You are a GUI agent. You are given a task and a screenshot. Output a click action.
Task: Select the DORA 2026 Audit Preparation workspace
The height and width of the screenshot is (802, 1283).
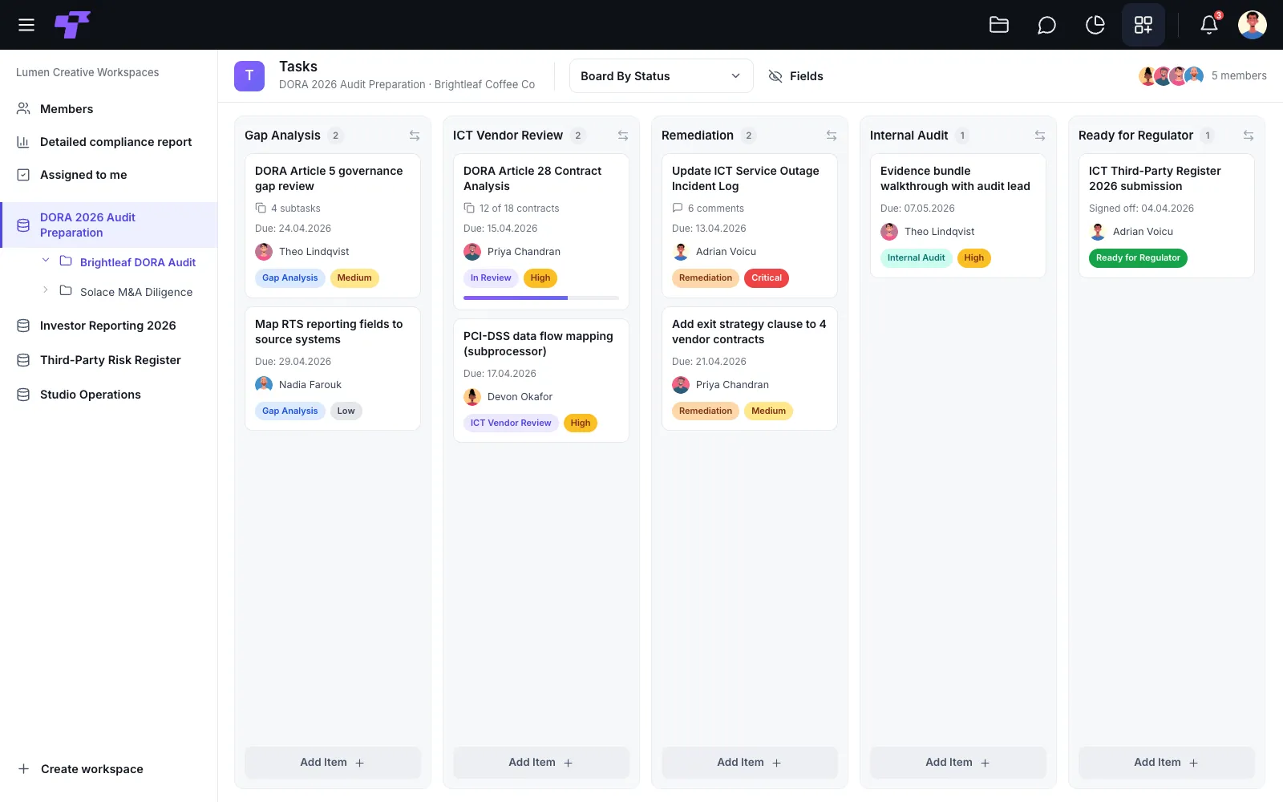click(109, 225)
